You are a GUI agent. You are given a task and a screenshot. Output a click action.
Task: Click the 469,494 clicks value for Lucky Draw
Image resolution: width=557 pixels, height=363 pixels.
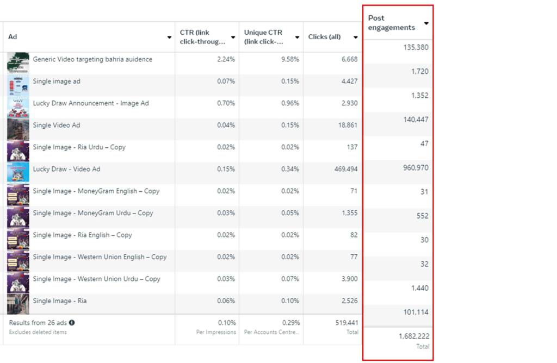click(x=346, y=169)
